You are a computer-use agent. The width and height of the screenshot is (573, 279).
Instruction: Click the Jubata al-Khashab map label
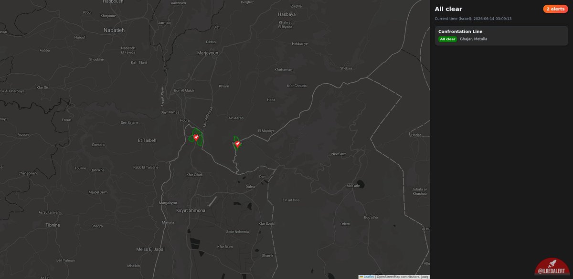(x=420, y=191)
